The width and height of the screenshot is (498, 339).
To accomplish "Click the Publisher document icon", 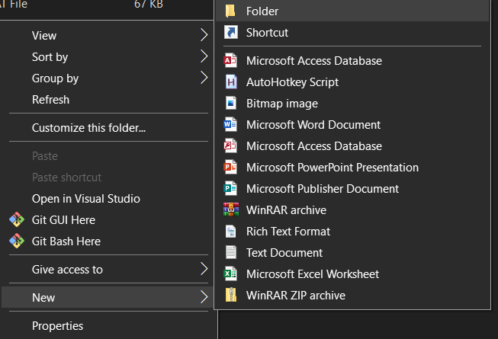I will 230,188.
